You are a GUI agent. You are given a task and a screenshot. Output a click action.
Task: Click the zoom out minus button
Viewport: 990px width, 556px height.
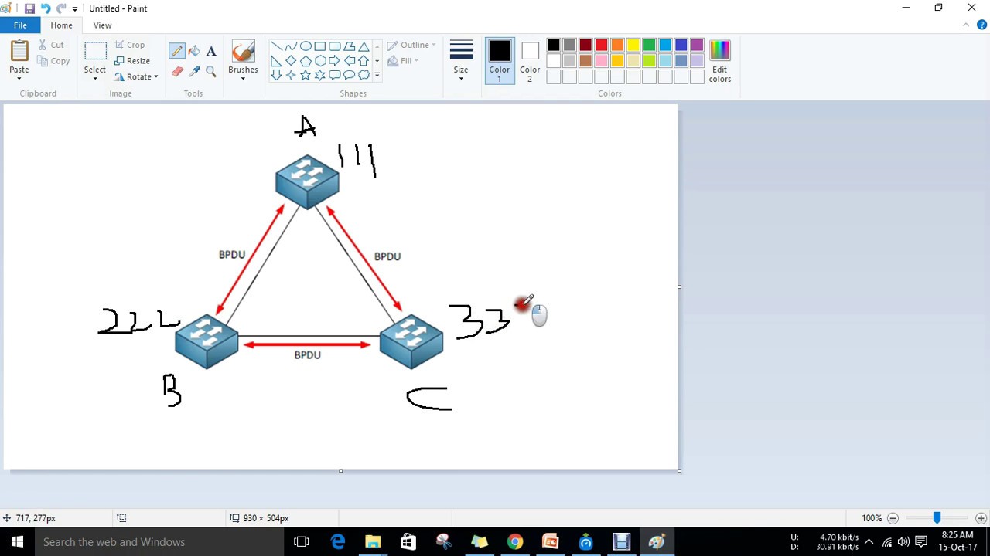point(893,518)
